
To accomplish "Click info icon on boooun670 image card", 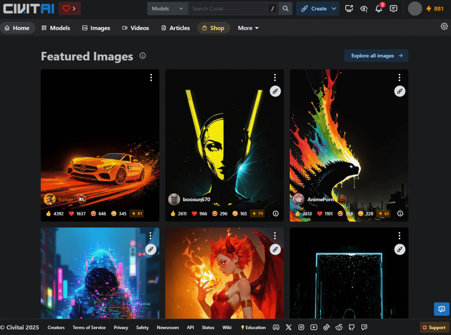I will [x=275, y=214].
